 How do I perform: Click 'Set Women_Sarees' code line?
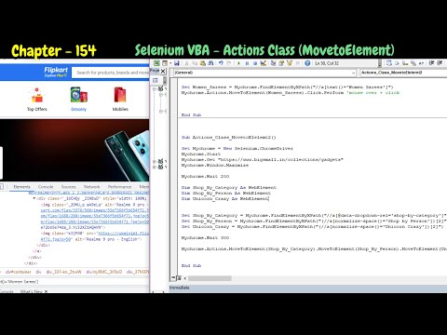pyautogui.click(x=287, y=87)
